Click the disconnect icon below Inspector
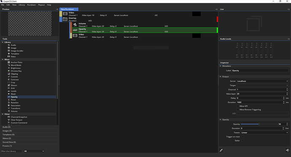The image size is (291, 157). point(221,150)
